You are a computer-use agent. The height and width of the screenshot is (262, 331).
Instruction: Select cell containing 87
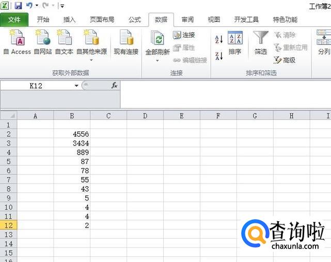[72, 161]
